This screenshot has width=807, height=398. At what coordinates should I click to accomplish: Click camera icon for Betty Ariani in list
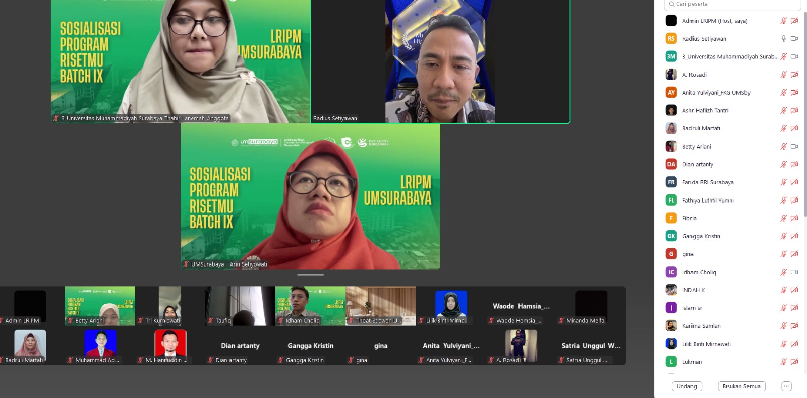pyautogui.click(x=794, y=147)
